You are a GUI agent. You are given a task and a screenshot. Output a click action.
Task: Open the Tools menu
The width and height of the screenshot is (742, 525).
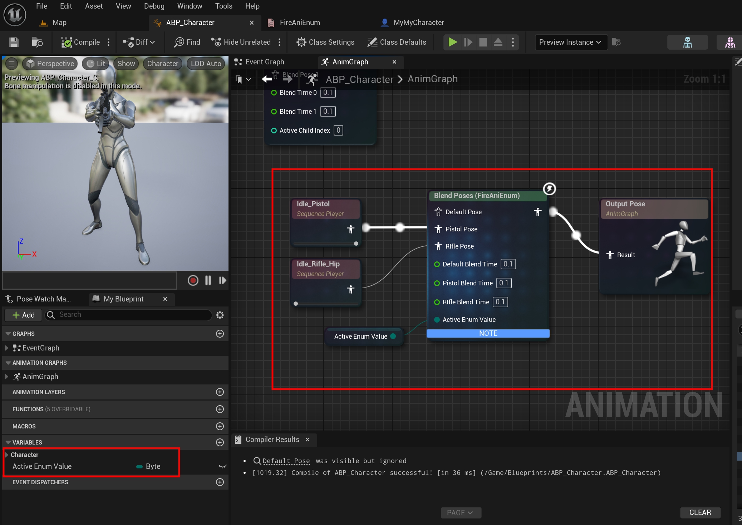(x=223, y=6)
